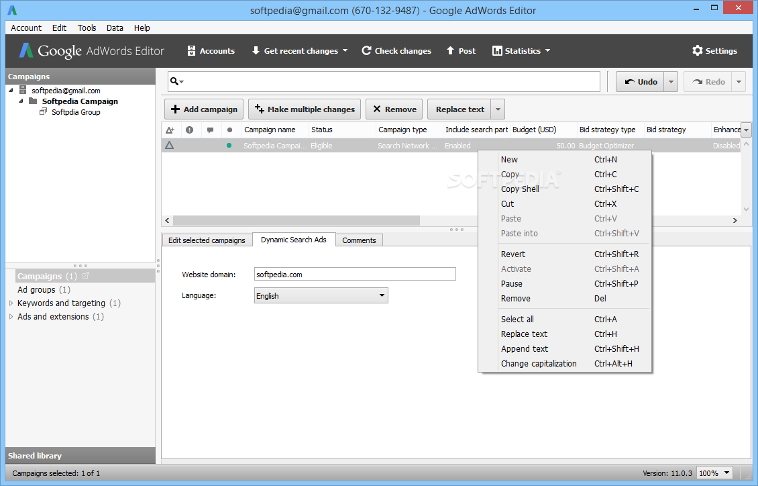Click the triangle change icon in campaign row
The image size is (758, 486).
(x=170, y=145)
